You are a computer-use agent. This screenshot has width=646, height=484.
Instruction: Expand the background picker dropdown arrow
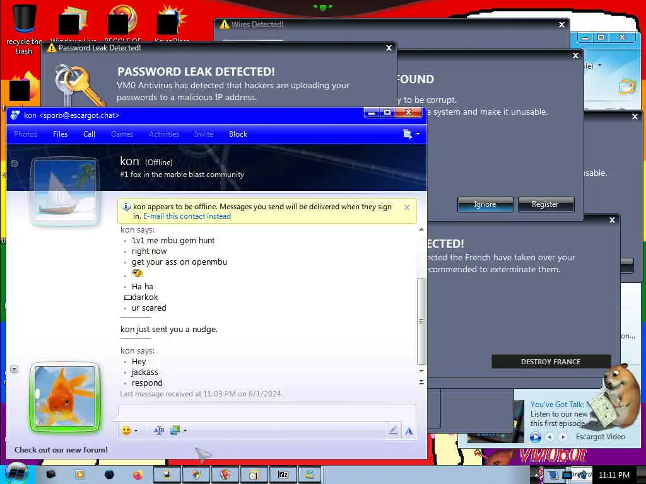pos(185,431)
